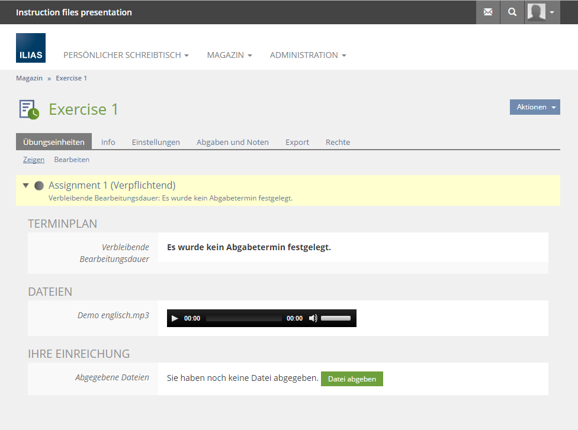Collapse the Assignment 1 section triangle
Screen dimensions: 578x430
25,186
